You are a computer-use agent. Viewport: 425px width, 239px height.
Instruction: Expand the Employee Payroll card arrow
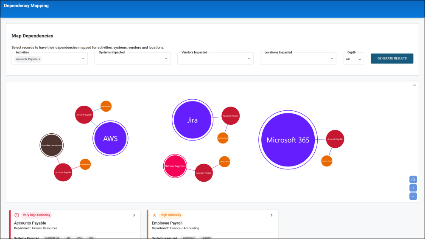tap(271, 215)
